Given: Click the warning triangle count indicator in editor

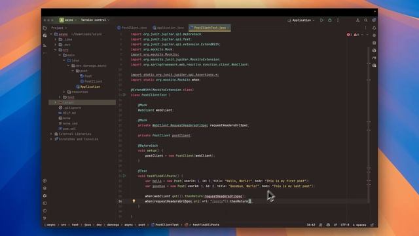Looking at the screenshot, I should pos(356,35).
